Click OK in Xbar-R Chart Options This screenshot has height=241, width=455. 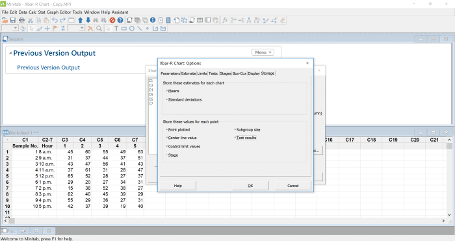point(250,186)
